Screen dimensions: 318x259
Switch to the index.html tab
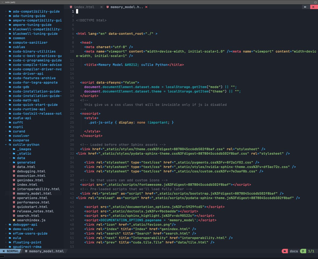[84, 7]
